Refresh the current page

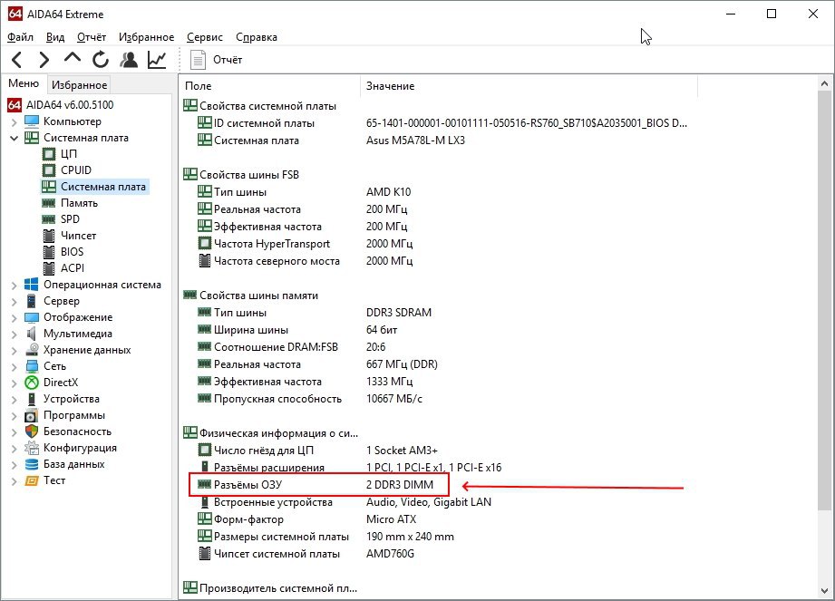click(101, 60)
